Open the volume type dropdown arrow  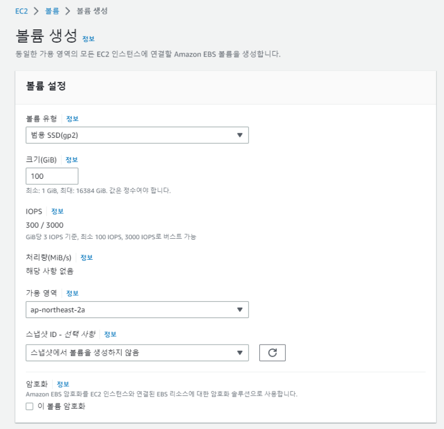(x=240, y=135)
